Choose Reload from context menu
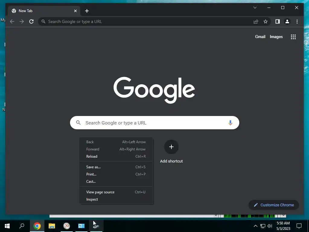Image resolution: width=309 pixels, height=232 pixels. (116, 156)
